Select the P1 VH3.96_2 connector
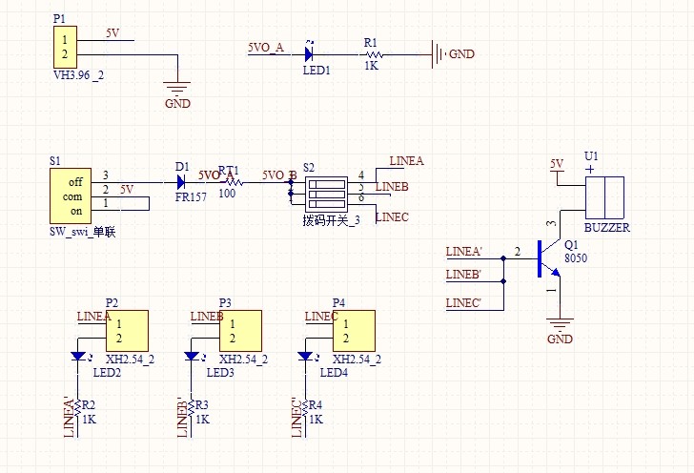The image size is (694, 473). click(x=65, y=47)
